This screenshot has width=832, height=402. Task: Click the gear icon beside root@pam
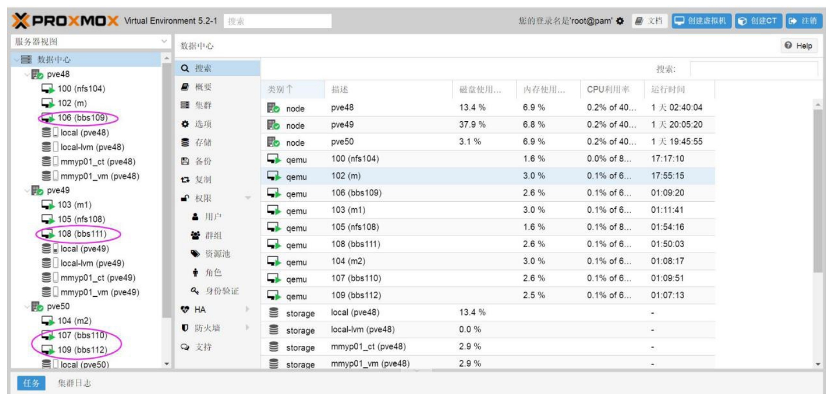pyautogui.click(x=620, y=21)
